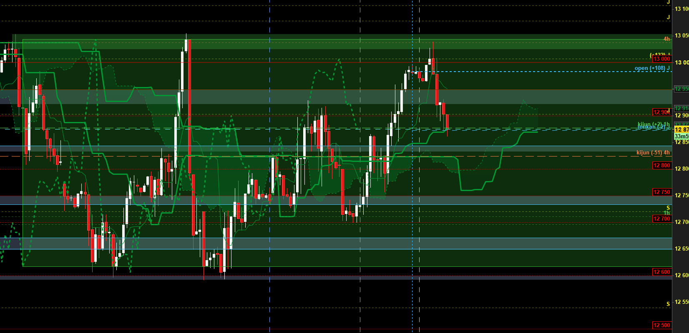Screen dimensions: 689x333
Task: Click the red boxed 13 000 level label
Action: click(662, 59)
